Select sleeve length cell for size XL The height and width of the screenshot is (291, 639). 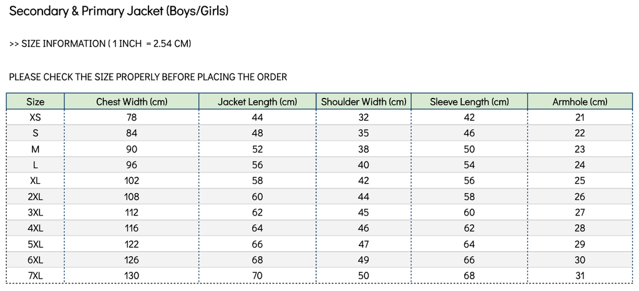click(469, 181)
